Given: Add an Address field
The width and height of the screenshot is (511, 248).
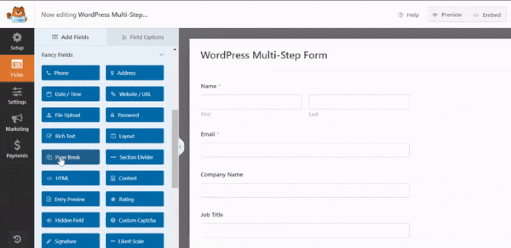Looking at the screenshot, I should [135, 73].
